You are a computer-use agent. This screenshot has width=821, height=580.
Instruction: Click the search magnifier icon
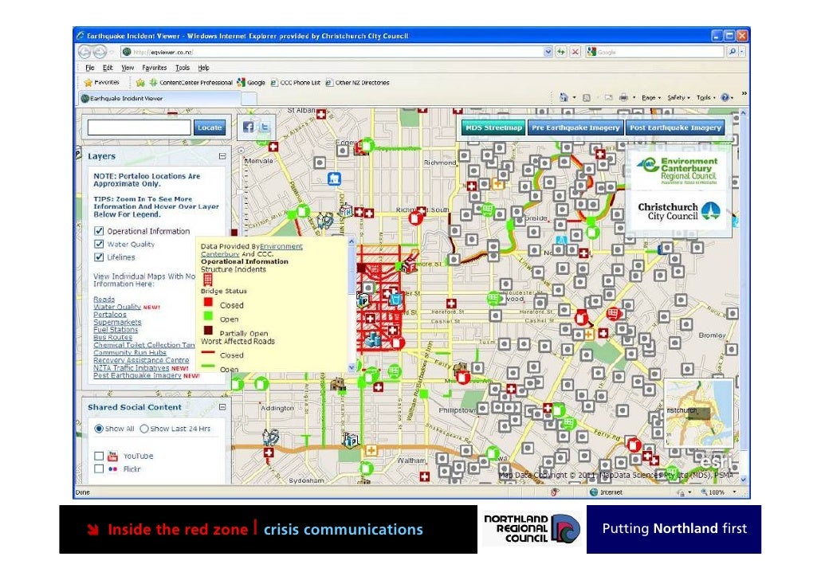pyautogui.click(x=732, y=51)
